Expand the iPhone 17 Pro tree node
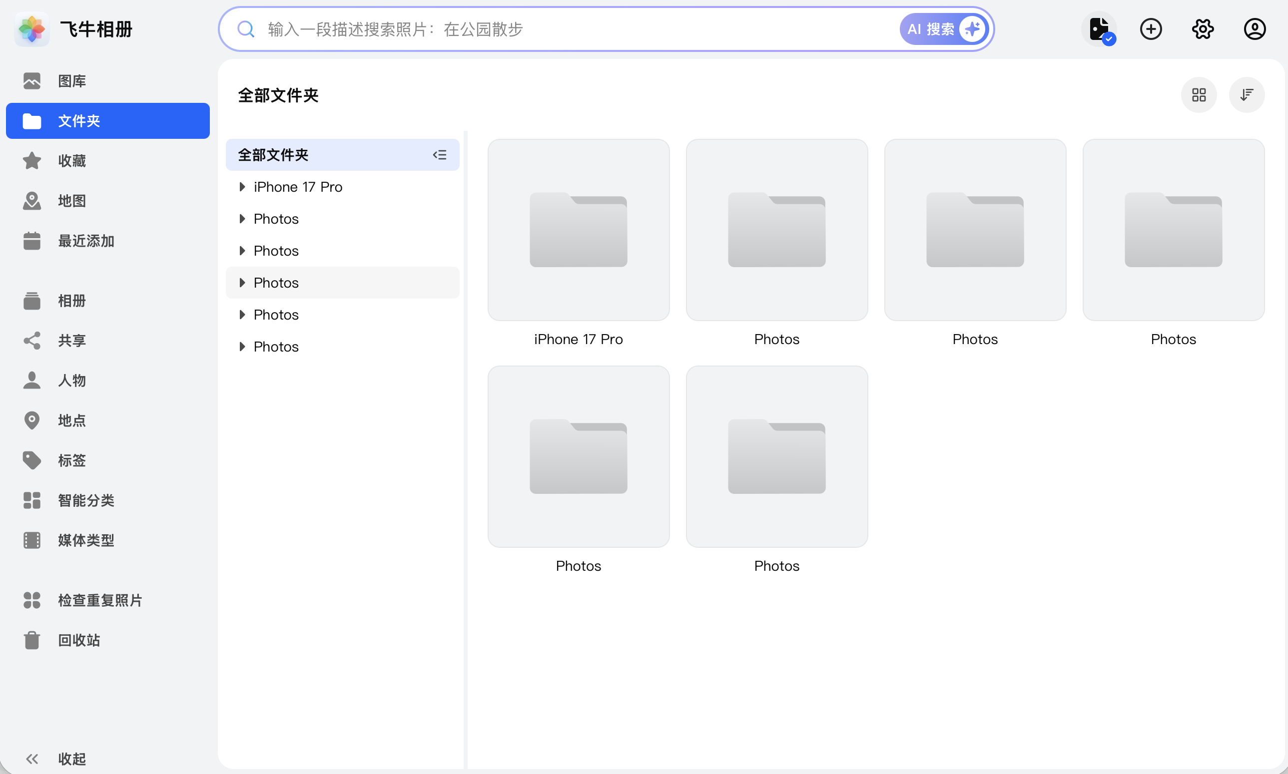Image resolution: width=1288 pixels, height=774 pixels. tap(242, 187)
